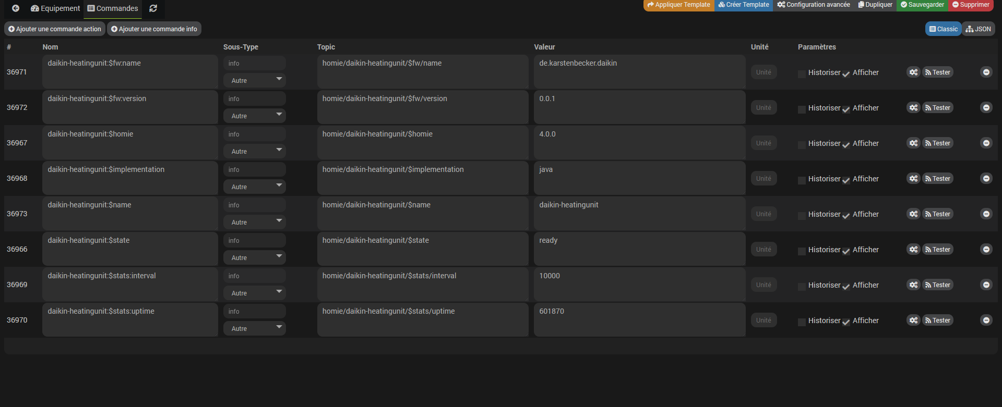Toggle Afficher checkbox for $implementation command
The image size is (1002, 407).
pyautogui.click(x=846, y=180)
